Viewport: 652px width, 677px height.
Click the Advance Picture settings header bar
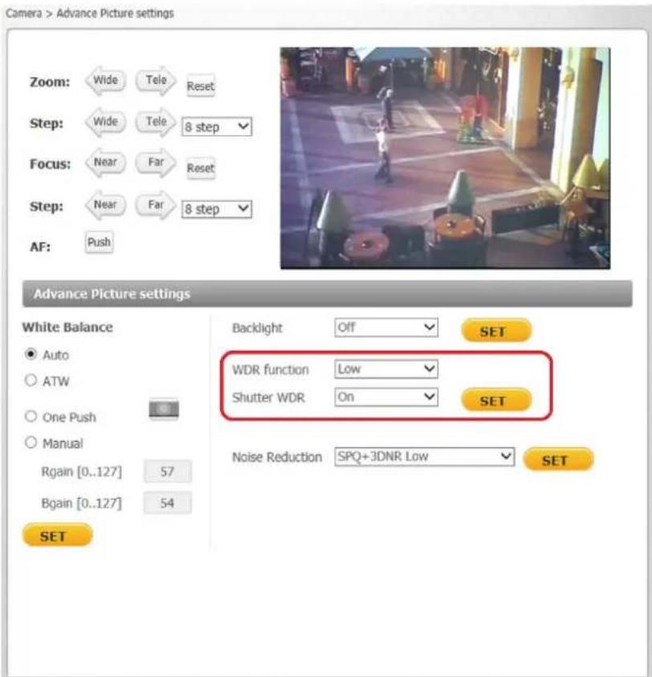[x=328, y=294]
